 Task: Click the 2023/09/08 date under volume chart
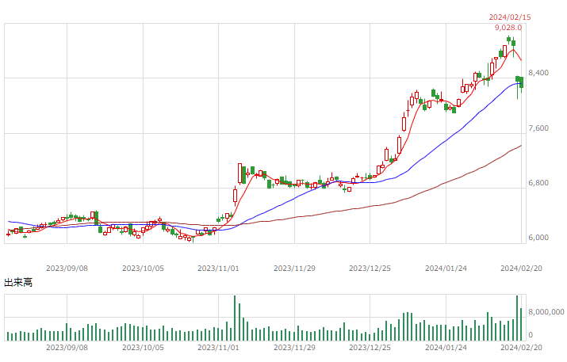(x=67, y=348)
